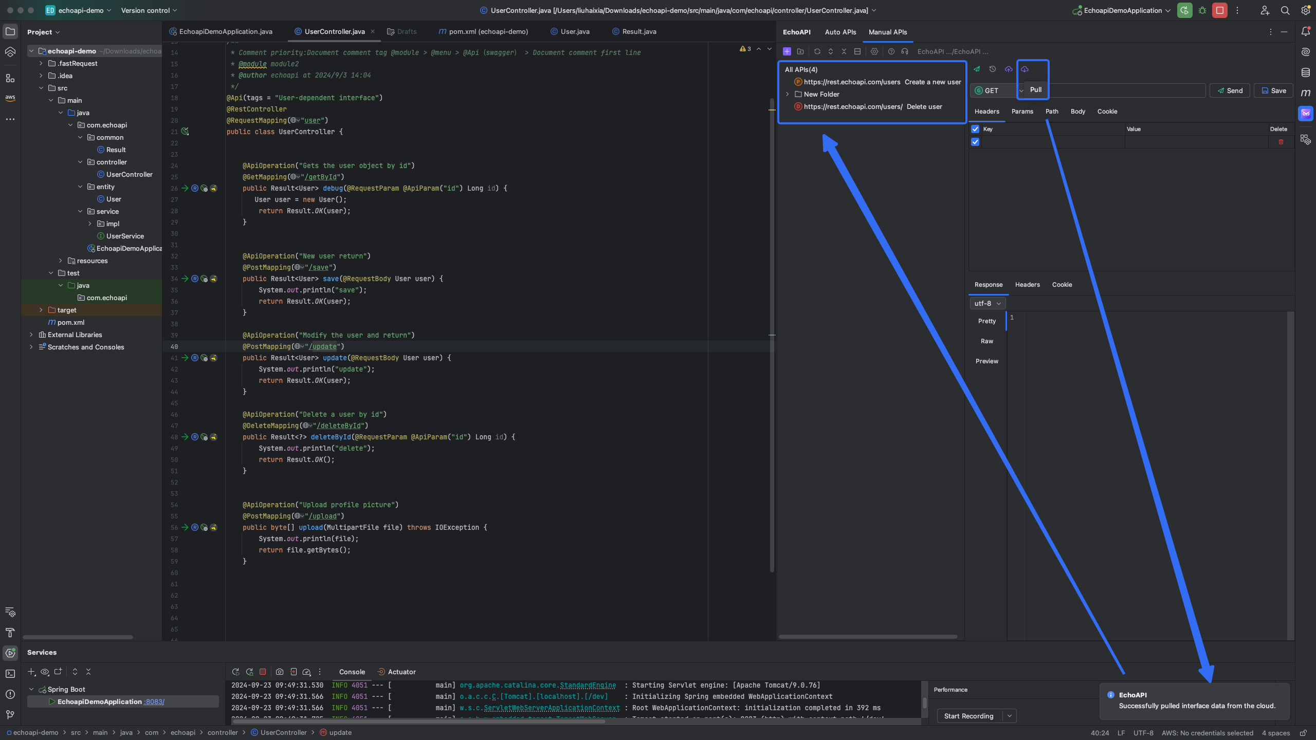Click the purple add new API icon
Viewport: 1316px width, 740px height.
click(787, 51)
